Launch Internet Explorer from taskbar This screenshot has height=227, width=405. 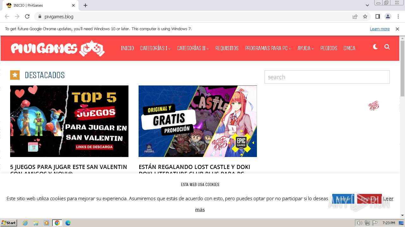tap(25, 223)
